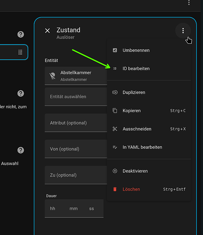Close the Zustand trigger panel

coord(48,31)
